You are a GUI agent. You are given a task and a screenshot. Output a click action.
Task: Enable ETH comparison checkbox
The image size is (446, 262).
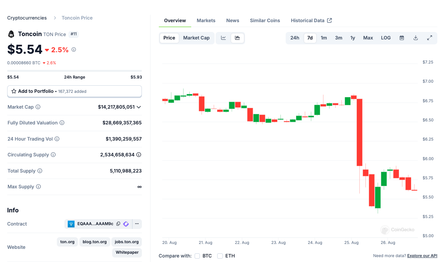pos(220,256)
